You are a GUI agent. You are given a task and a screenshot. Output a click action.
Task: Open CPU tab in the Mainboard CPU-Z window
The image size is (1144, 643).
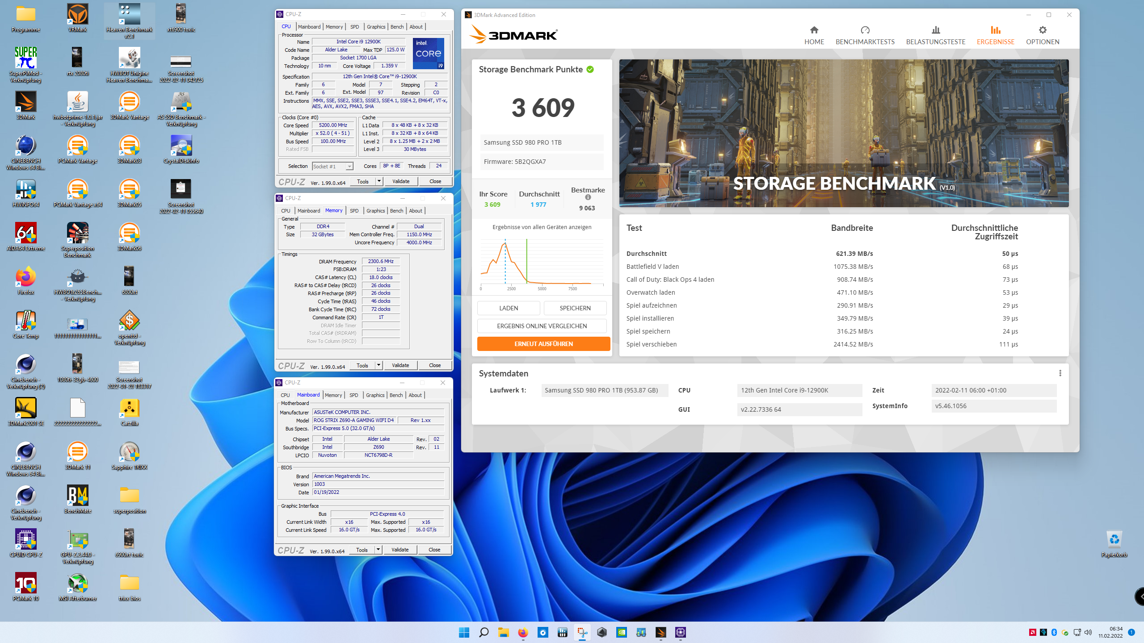pos(285,395)
